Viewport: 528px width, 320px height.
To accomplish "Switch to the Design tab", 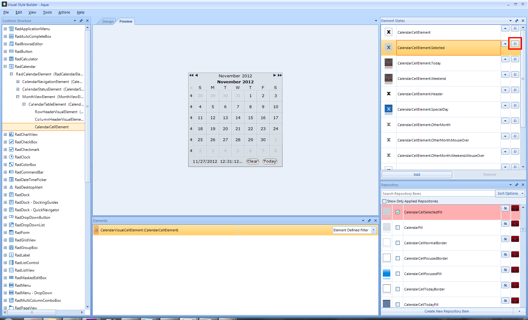I will coord(108,21).
